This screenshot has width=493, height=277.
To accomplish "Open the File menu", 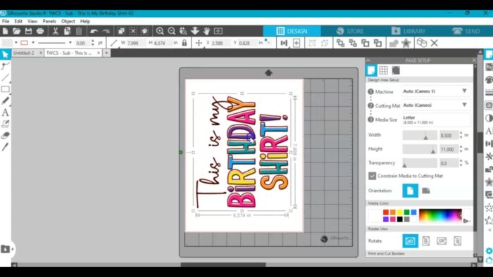I will [x=6, y=21].
